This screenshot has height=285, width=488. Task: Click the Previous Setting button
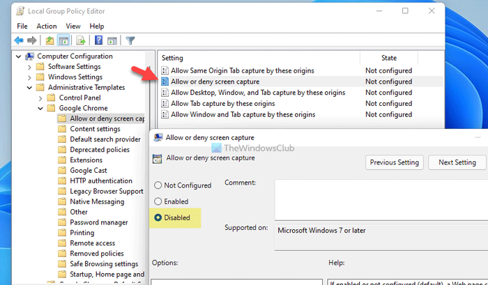click(395, 162)
